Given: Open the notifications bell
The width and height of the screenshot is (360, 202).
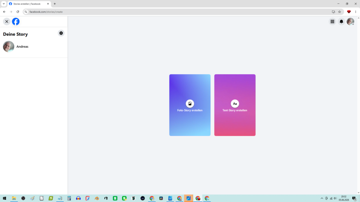Looking at the screenshot, I should [x=341, y=21].
